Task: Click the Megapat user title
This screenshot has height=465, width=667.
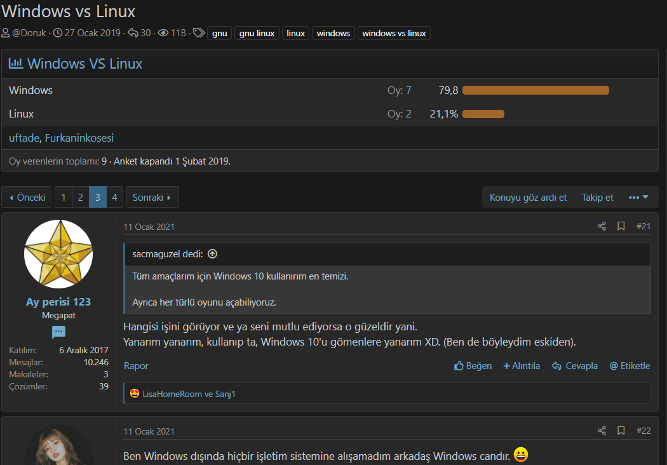Action: 58,315
